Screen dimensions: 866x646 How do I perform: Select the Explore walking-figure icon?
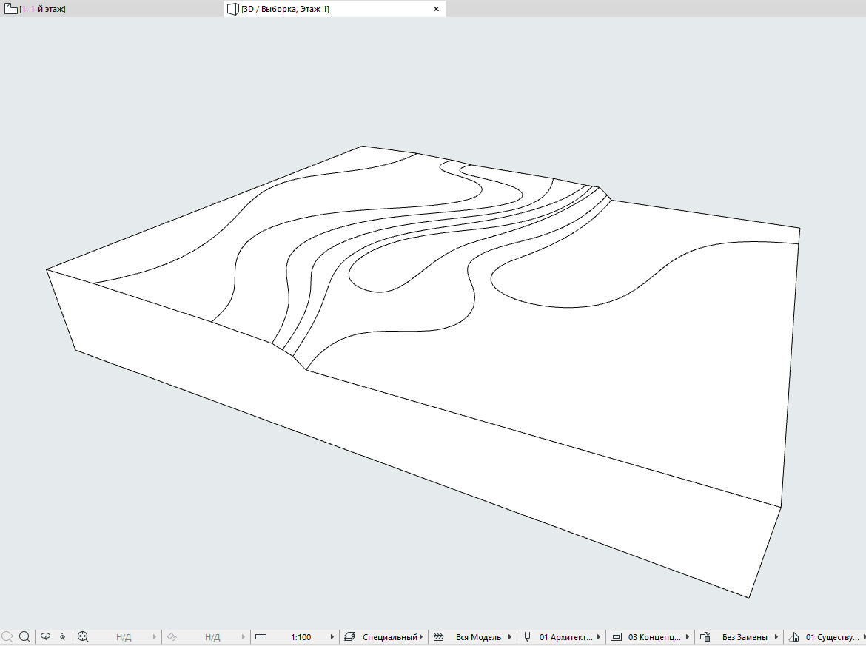[x=62, y=636]
